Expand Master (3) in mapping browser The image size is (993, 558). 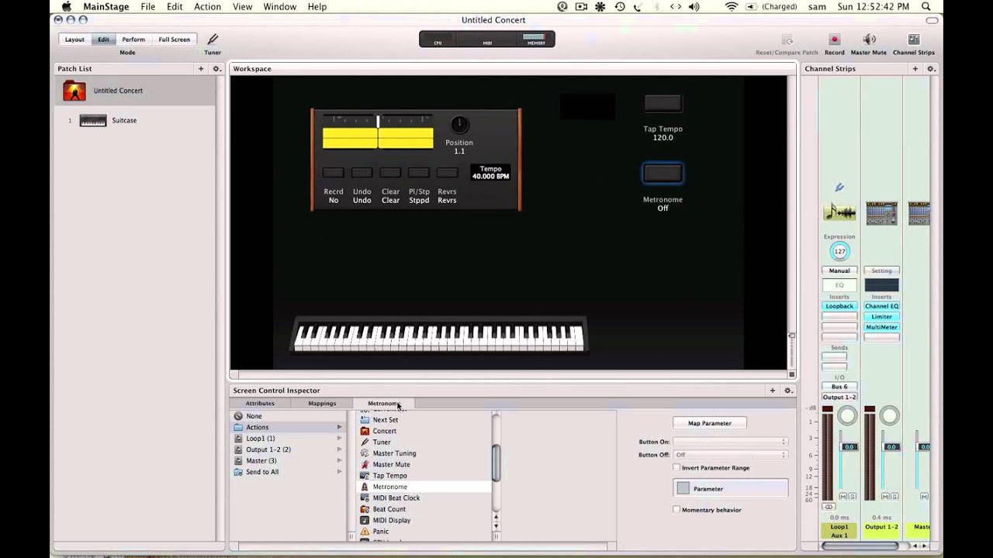pos(339,460)
